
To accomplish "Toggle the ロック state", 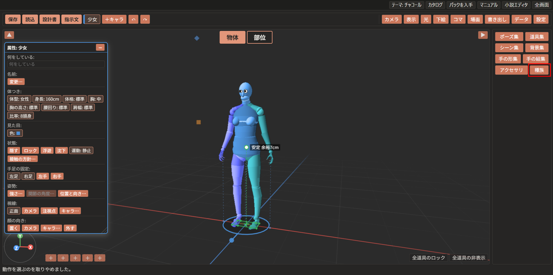I will tap(30, 150).
